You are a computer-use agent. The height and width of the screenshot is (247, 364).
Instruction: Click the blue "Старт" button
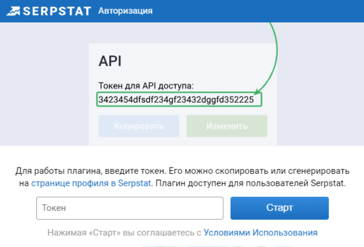(280, 208)
